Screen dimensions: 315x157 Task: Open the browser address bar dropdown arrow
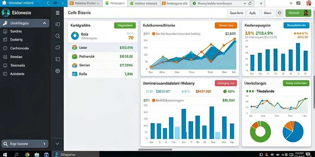245,3
